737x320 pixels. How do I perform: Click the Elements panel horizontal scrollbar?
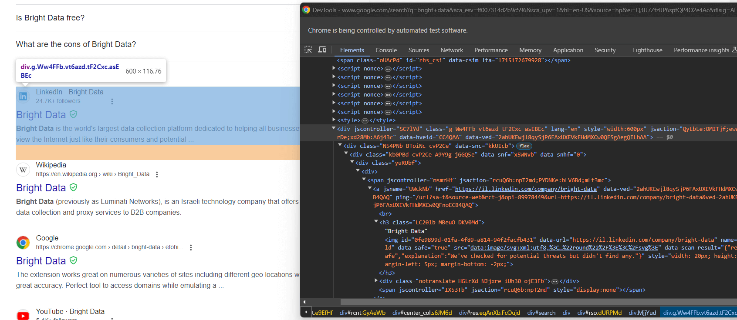click(523, 302)
